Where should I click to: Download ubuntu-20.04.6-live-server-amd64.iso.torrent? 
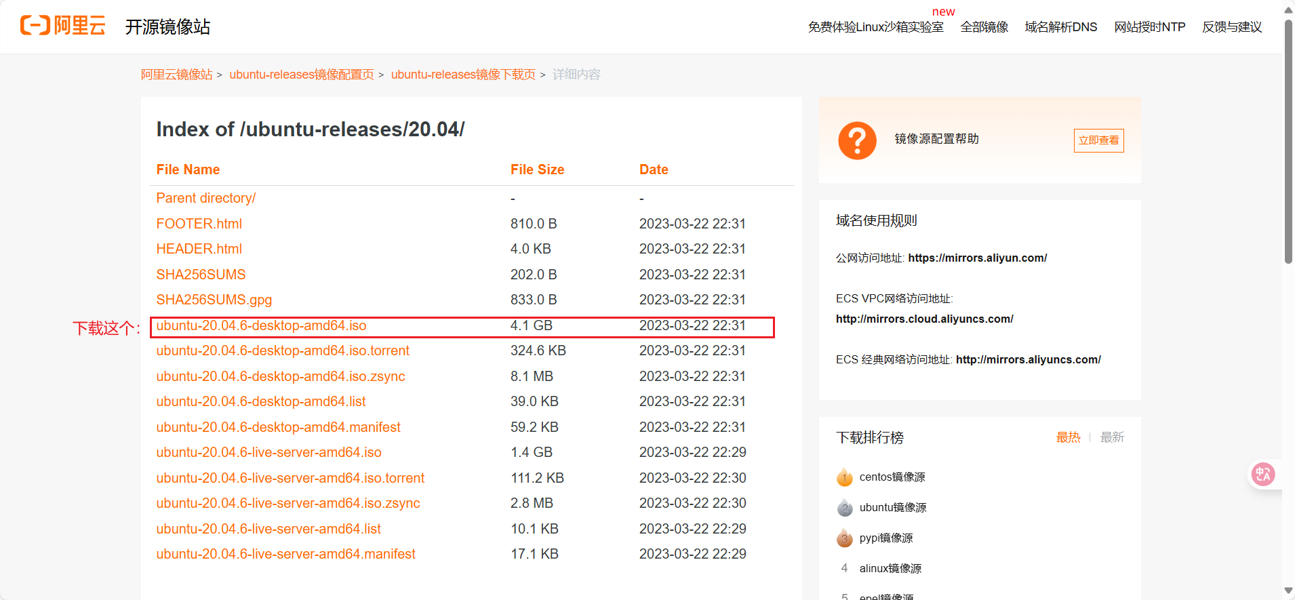click(x=290, y=478)
